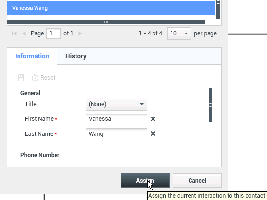Go to previous page arrow
This screenshot has width=267, height=200.
pos(24,33)
